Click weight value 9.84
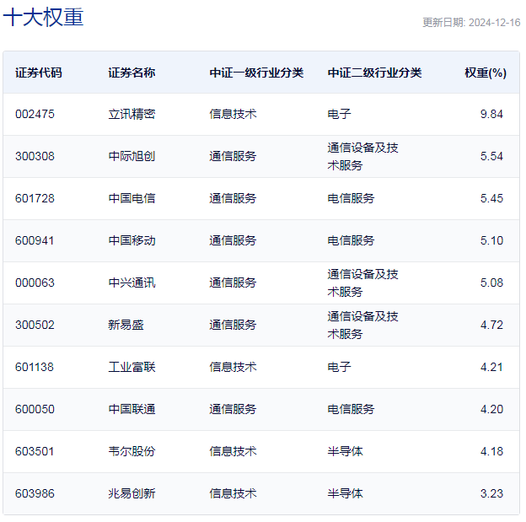Screen dimensions: 526x522 pyautogui.click(x=491, y=114)
